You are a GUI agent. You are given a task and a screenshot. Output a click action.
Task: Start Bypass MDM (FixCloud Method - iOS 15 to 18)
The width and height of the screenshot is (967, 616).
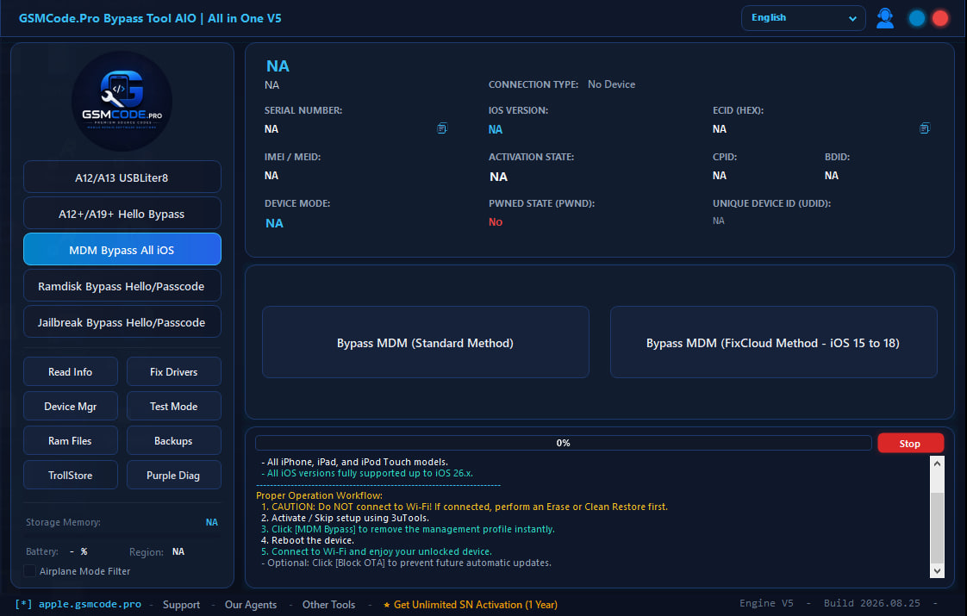click(x=773, y=343)
